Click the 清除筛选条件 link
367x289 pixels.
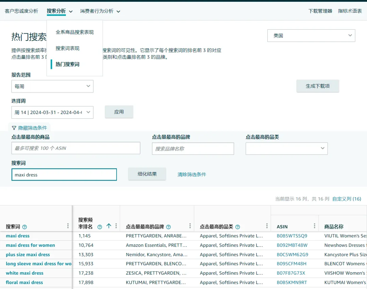tap(192, 174)
